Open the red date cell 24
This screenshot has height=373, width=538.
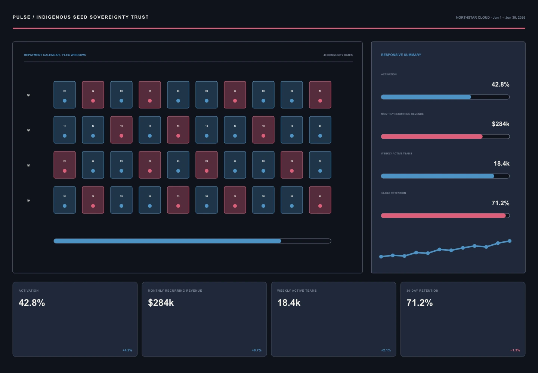click(150, 165)
